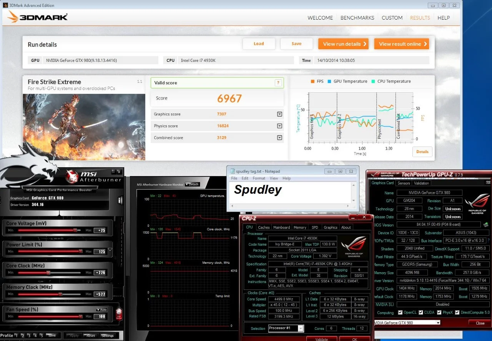The width and height of the screenshot is (492, 341).
Task: Click the View run details button
Action: pos(343,44)
